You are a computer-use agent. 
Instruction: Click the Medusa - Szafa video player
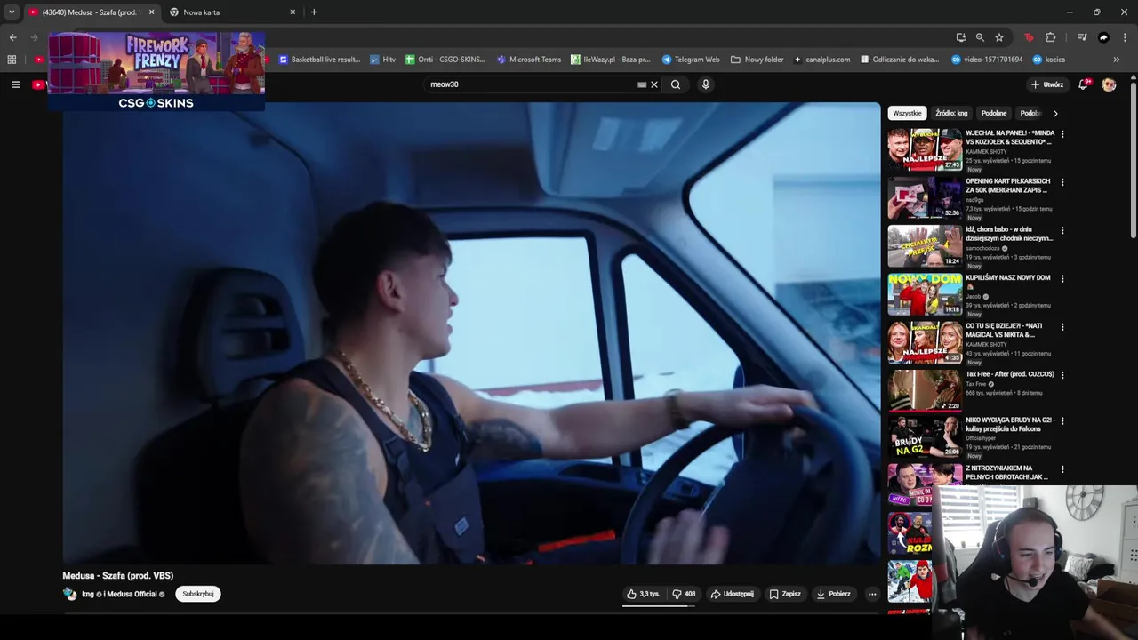tap(471, 333)
